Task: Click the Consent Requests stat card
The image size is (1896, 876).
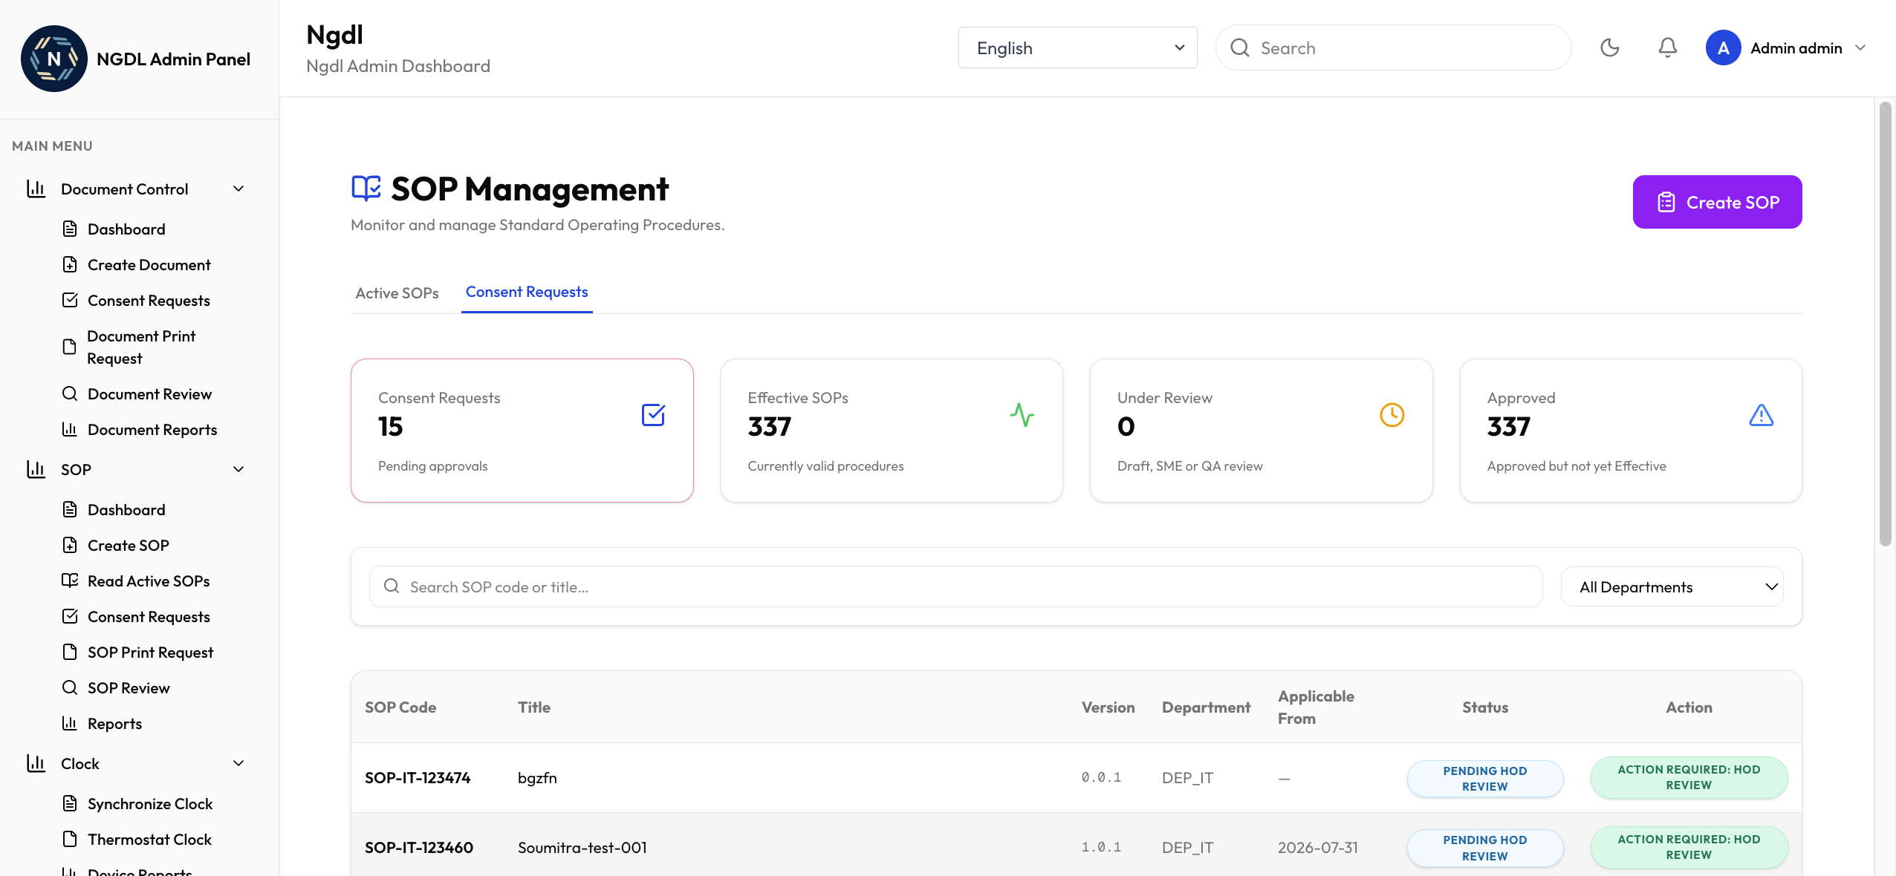Action: [522, 431]
